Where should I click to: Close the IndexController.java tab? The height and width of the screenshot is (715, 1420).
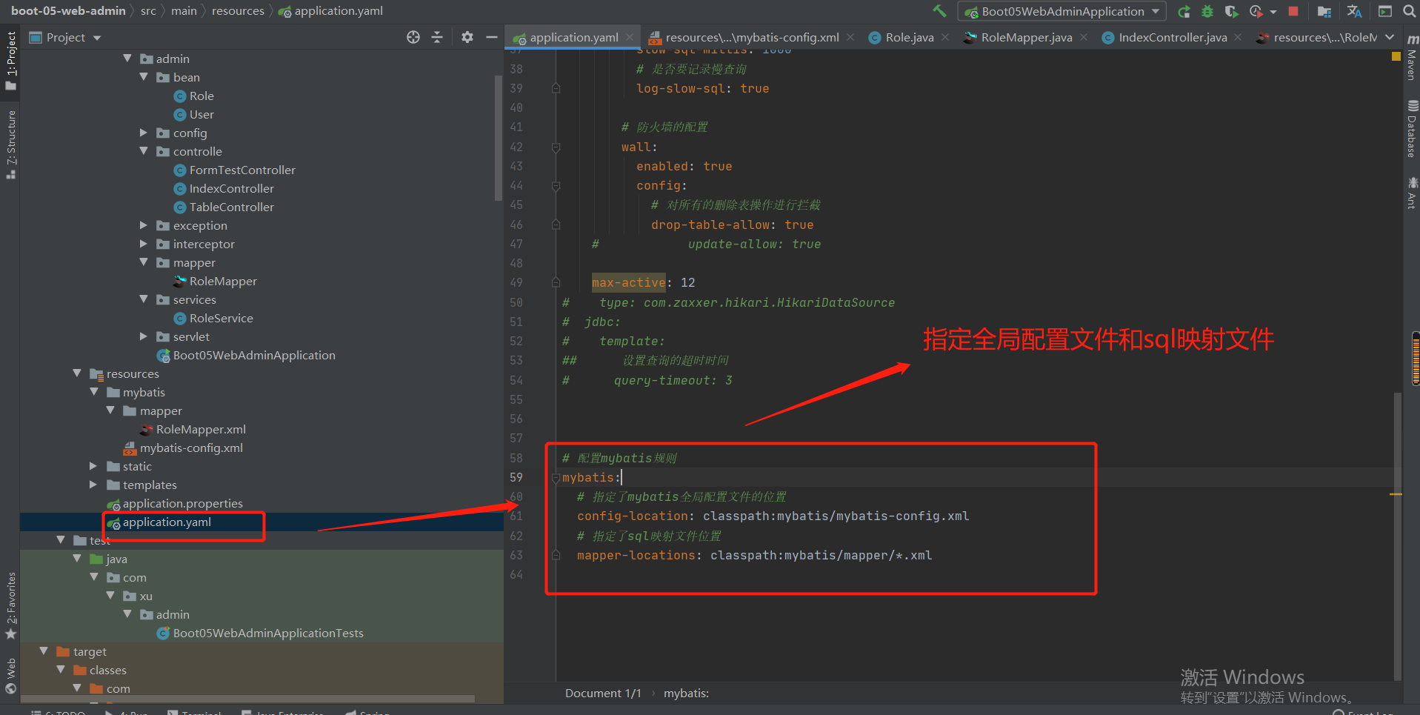click(1238, 37)
